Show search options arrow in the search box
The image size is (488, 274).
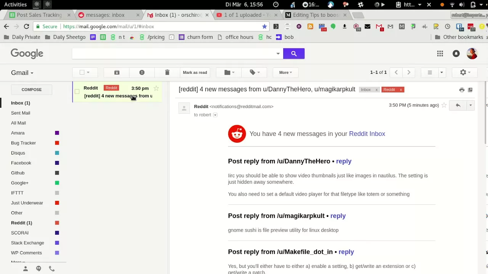pyautogui.click(x=278, y=54)
